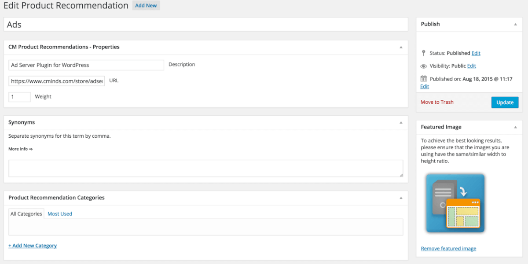Click the Weight input field
The image size is (528, 264).
point(19,97)
